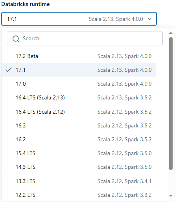This screenshot has width=175, height=202.
Task: Select the 17.2 Beta runtime
Action: point(79,56)
